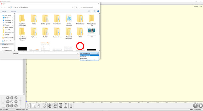
Task: Click the Focus toolbar icon
Action: (x=66, y=105)
